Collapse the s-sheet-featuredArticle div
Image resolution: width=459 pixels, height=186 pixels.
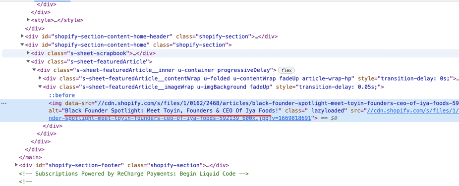coord(28,61)
